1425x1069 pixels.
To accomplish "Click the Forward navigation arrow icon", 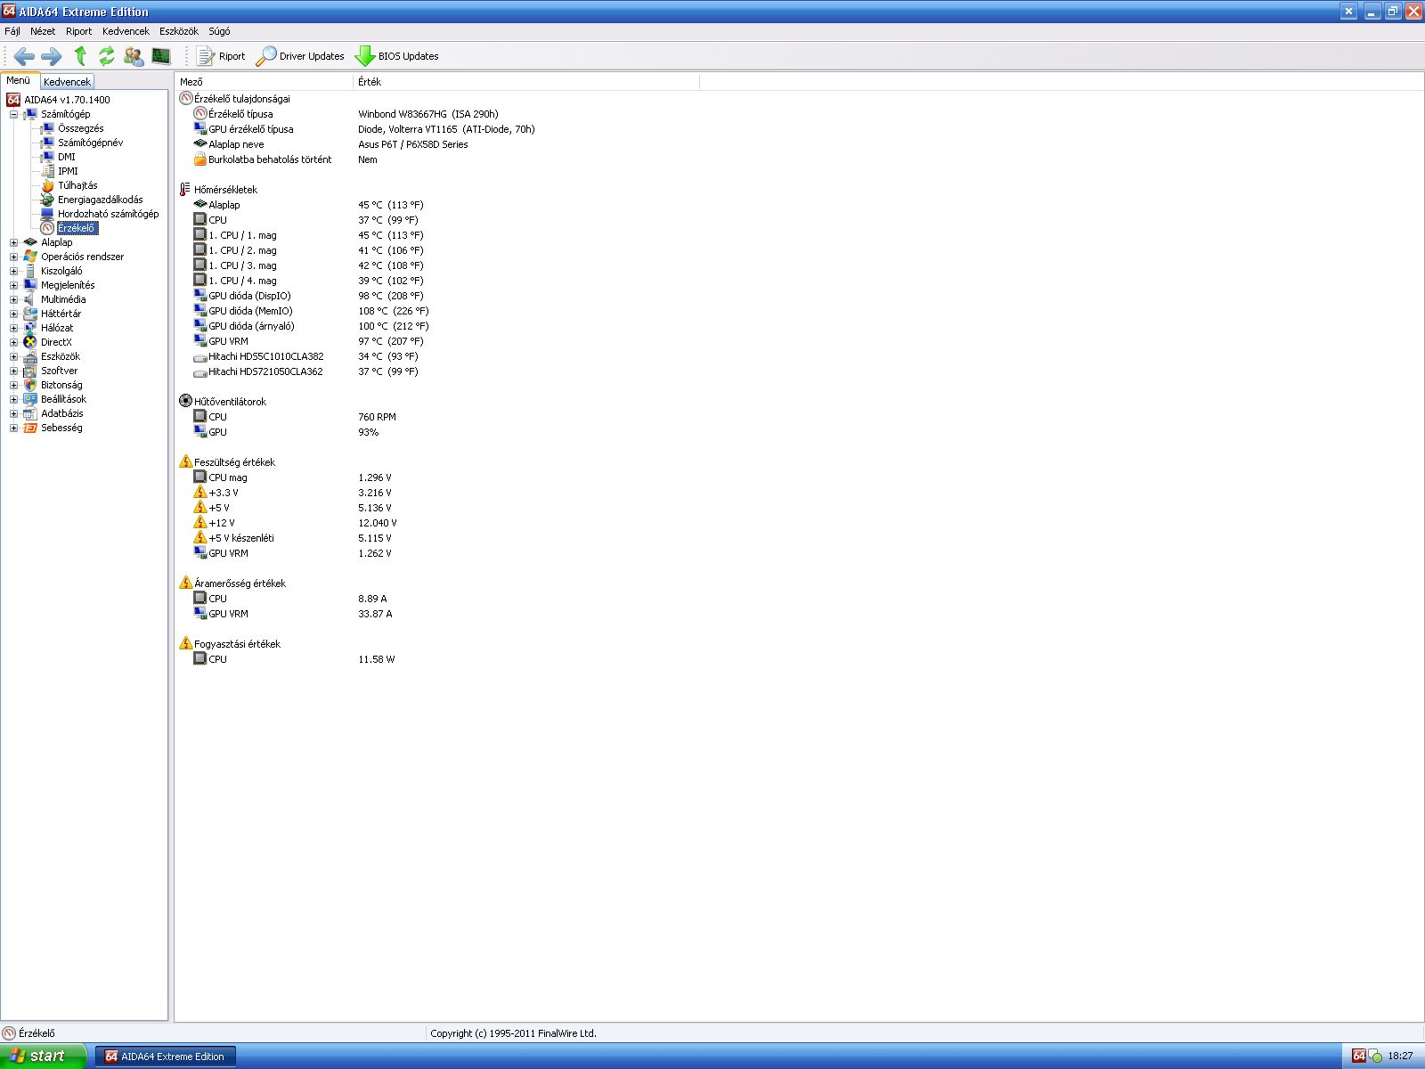I will (x=52, y=56).
